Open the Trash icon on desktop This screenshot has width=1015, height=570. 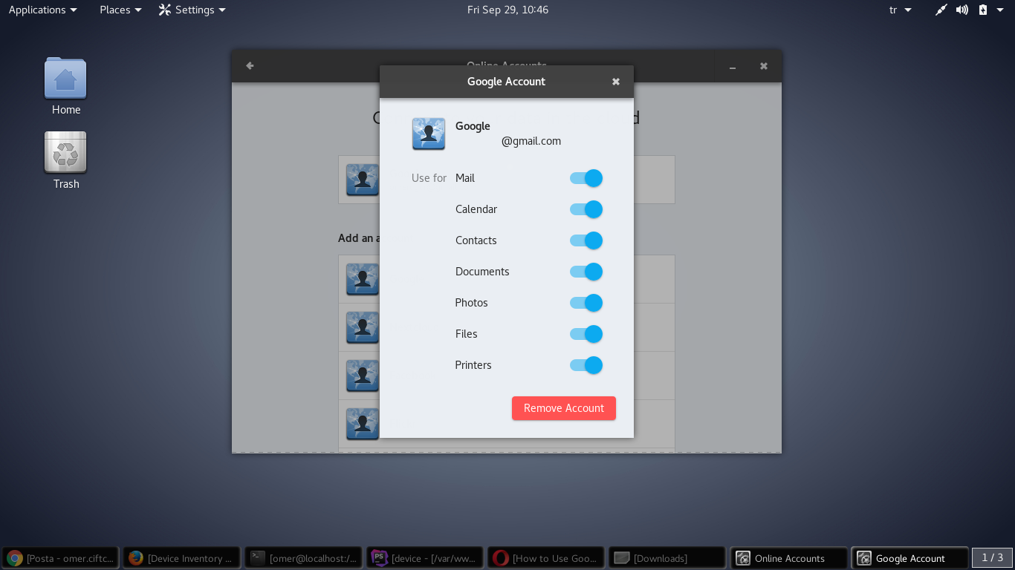(65, 153)
